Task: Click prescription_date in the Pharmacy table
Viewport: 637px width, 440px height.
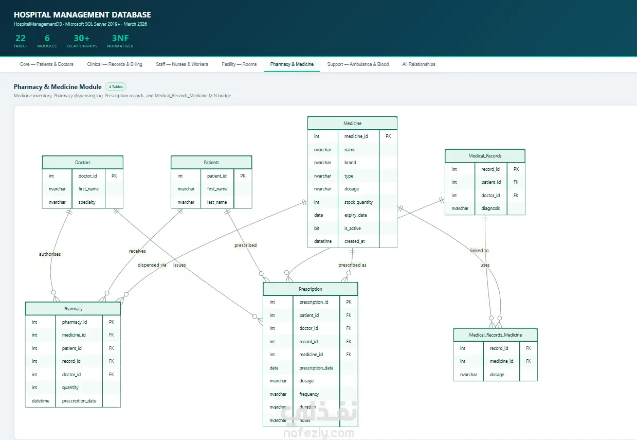Action: (79, 400)
